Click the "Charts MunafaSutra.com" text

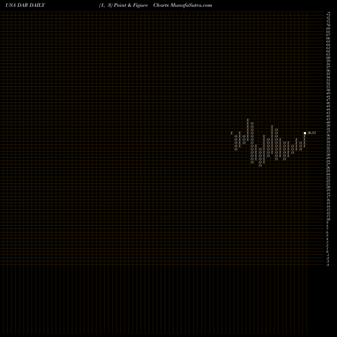click(x=183, y=5)
